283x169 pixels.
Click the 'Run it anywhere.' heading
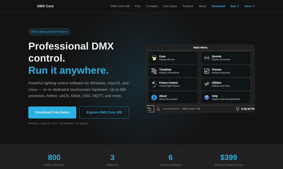pos(68,70)
